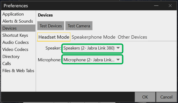The image size is (178, 103).
Task: Open the Other Devices tab
Action: 132,37
